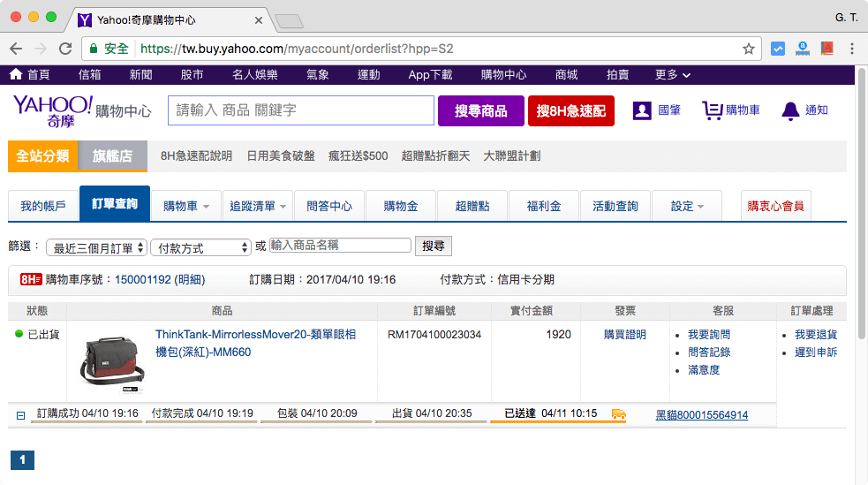Open the new tab button
Image resolution: width=868 pixels, height=485 pixels.
coord(289,21)
